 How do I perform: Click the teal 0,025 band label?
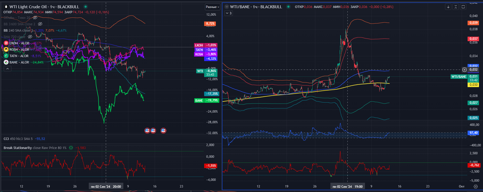click(x=473, y=118)
